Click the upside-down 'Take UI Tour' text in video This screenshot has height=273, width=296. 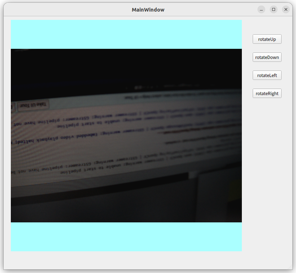coord(33,105)
